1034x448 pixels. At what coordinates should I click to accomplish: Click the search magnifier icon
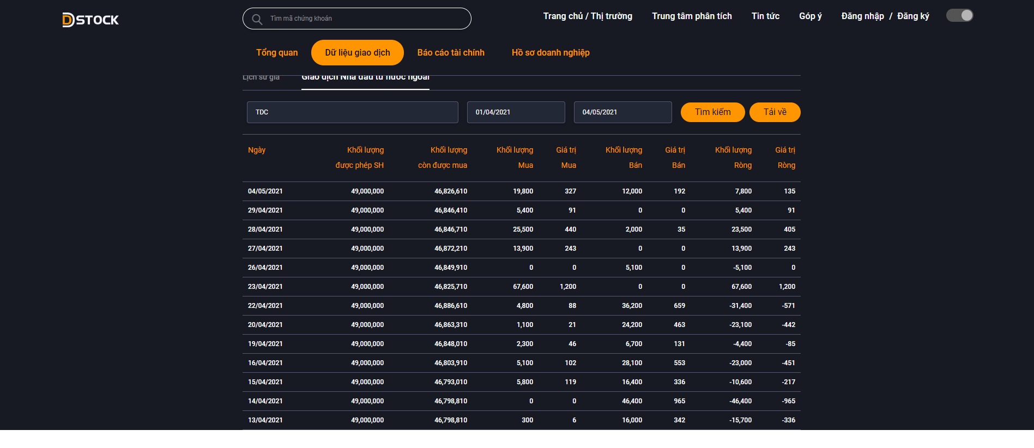pos(257,19)
